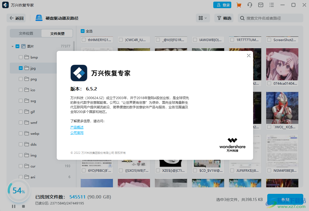Click the wondershare logo in the dialog
This screenshot has height=211, width=309.
(x=233, y=145)
